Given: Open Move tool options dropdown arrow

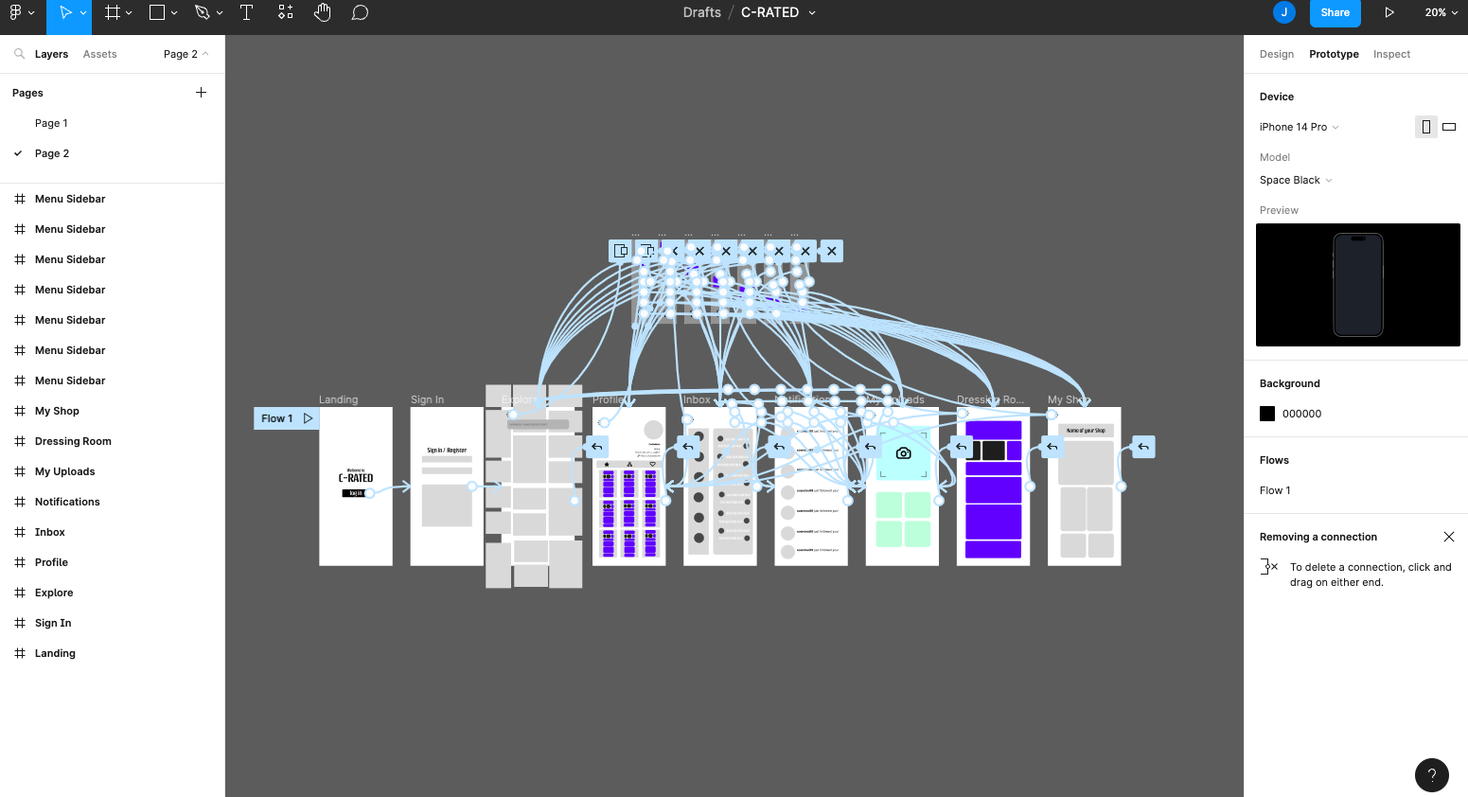Looking at the screenshot, I should pyautogui.click(x=83, y=13).
